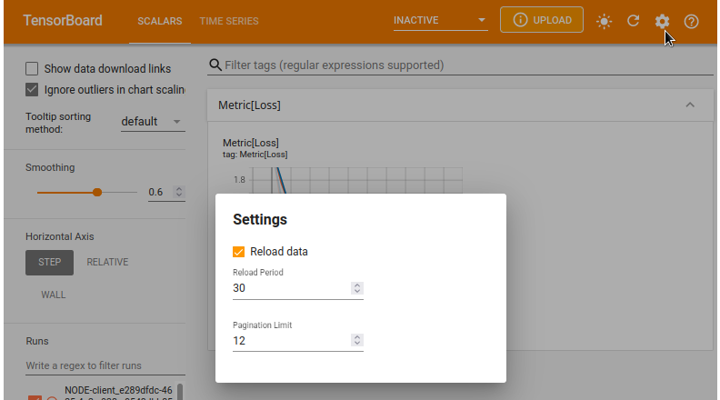Click the search magnifier icon by filter tags
Screen dimensions: 720x400
[x=215, y=65]
